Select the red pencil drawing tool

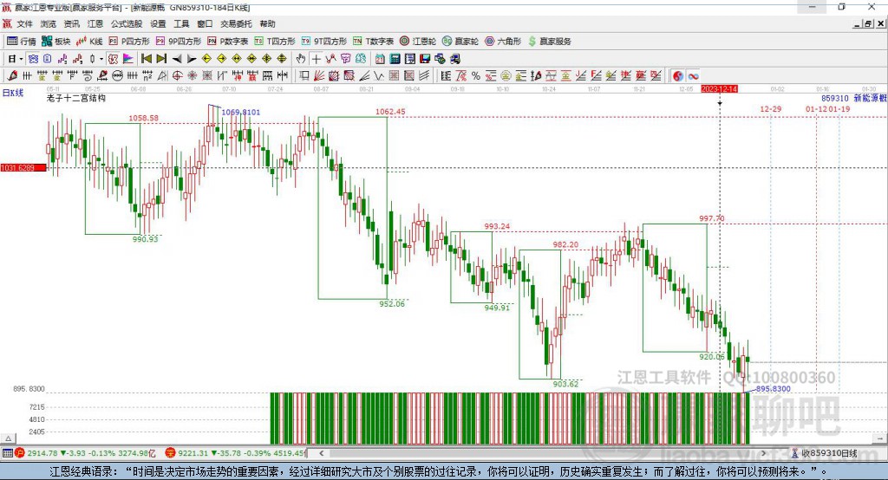(x=12, y=76)
